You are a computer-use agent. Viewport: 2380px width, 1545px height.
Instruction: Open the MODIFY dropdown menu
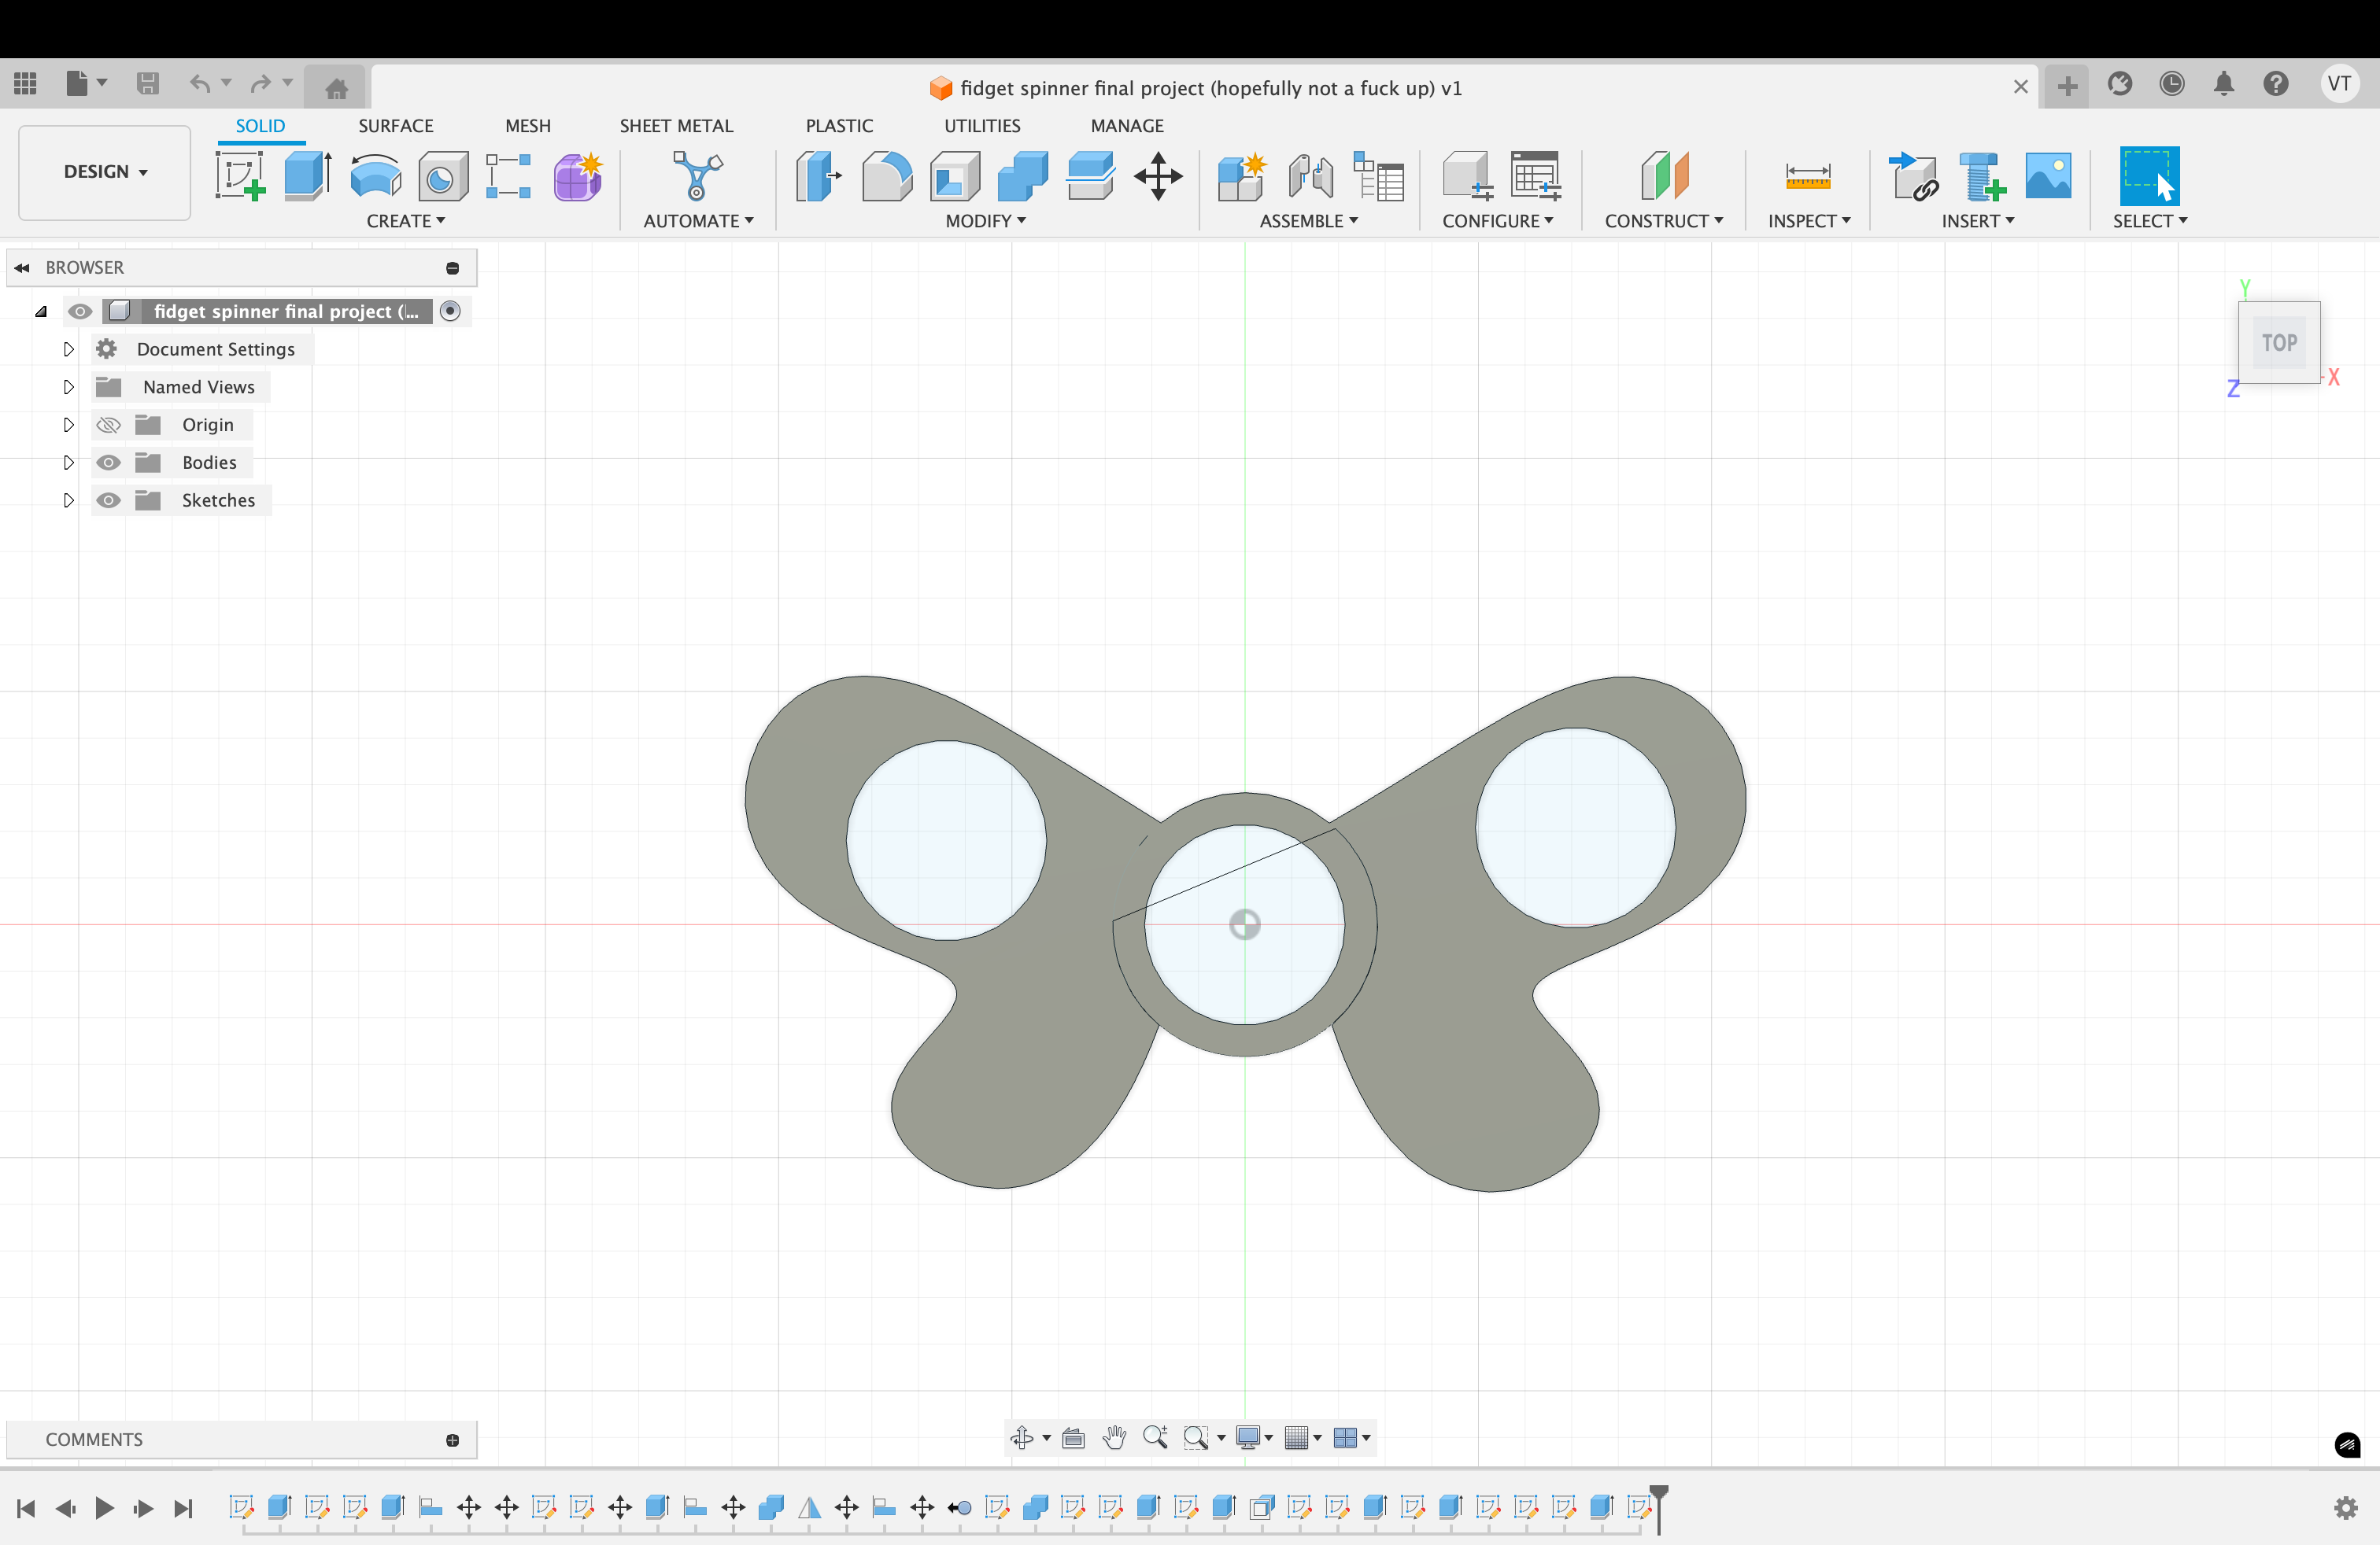(x=985, y=221)
